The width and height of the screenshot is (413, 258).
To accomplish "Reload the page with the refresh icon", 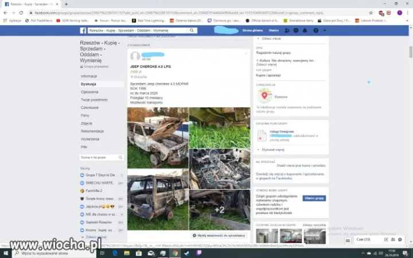I will pos(21,13).
